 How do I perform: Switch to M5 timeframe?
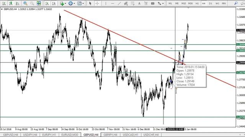pos(177,3)
